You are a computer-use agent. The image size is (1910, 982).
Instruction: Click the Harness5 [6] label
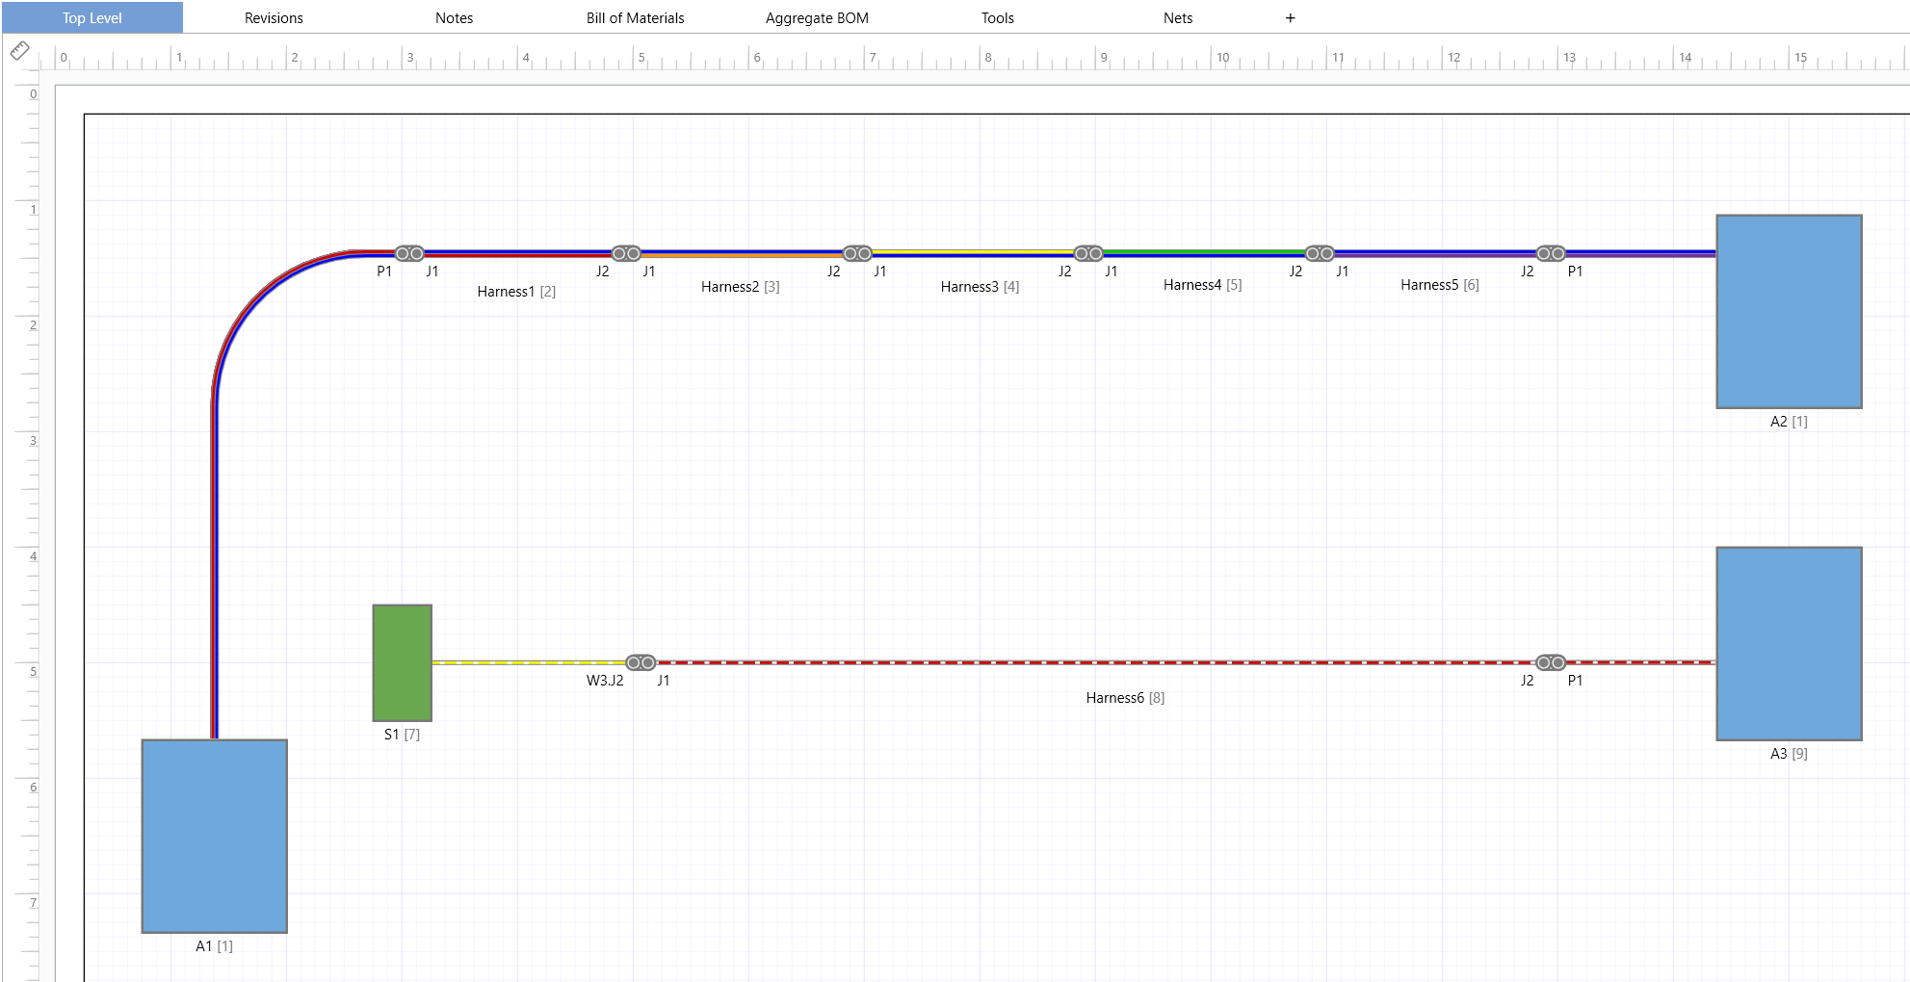1439,284
